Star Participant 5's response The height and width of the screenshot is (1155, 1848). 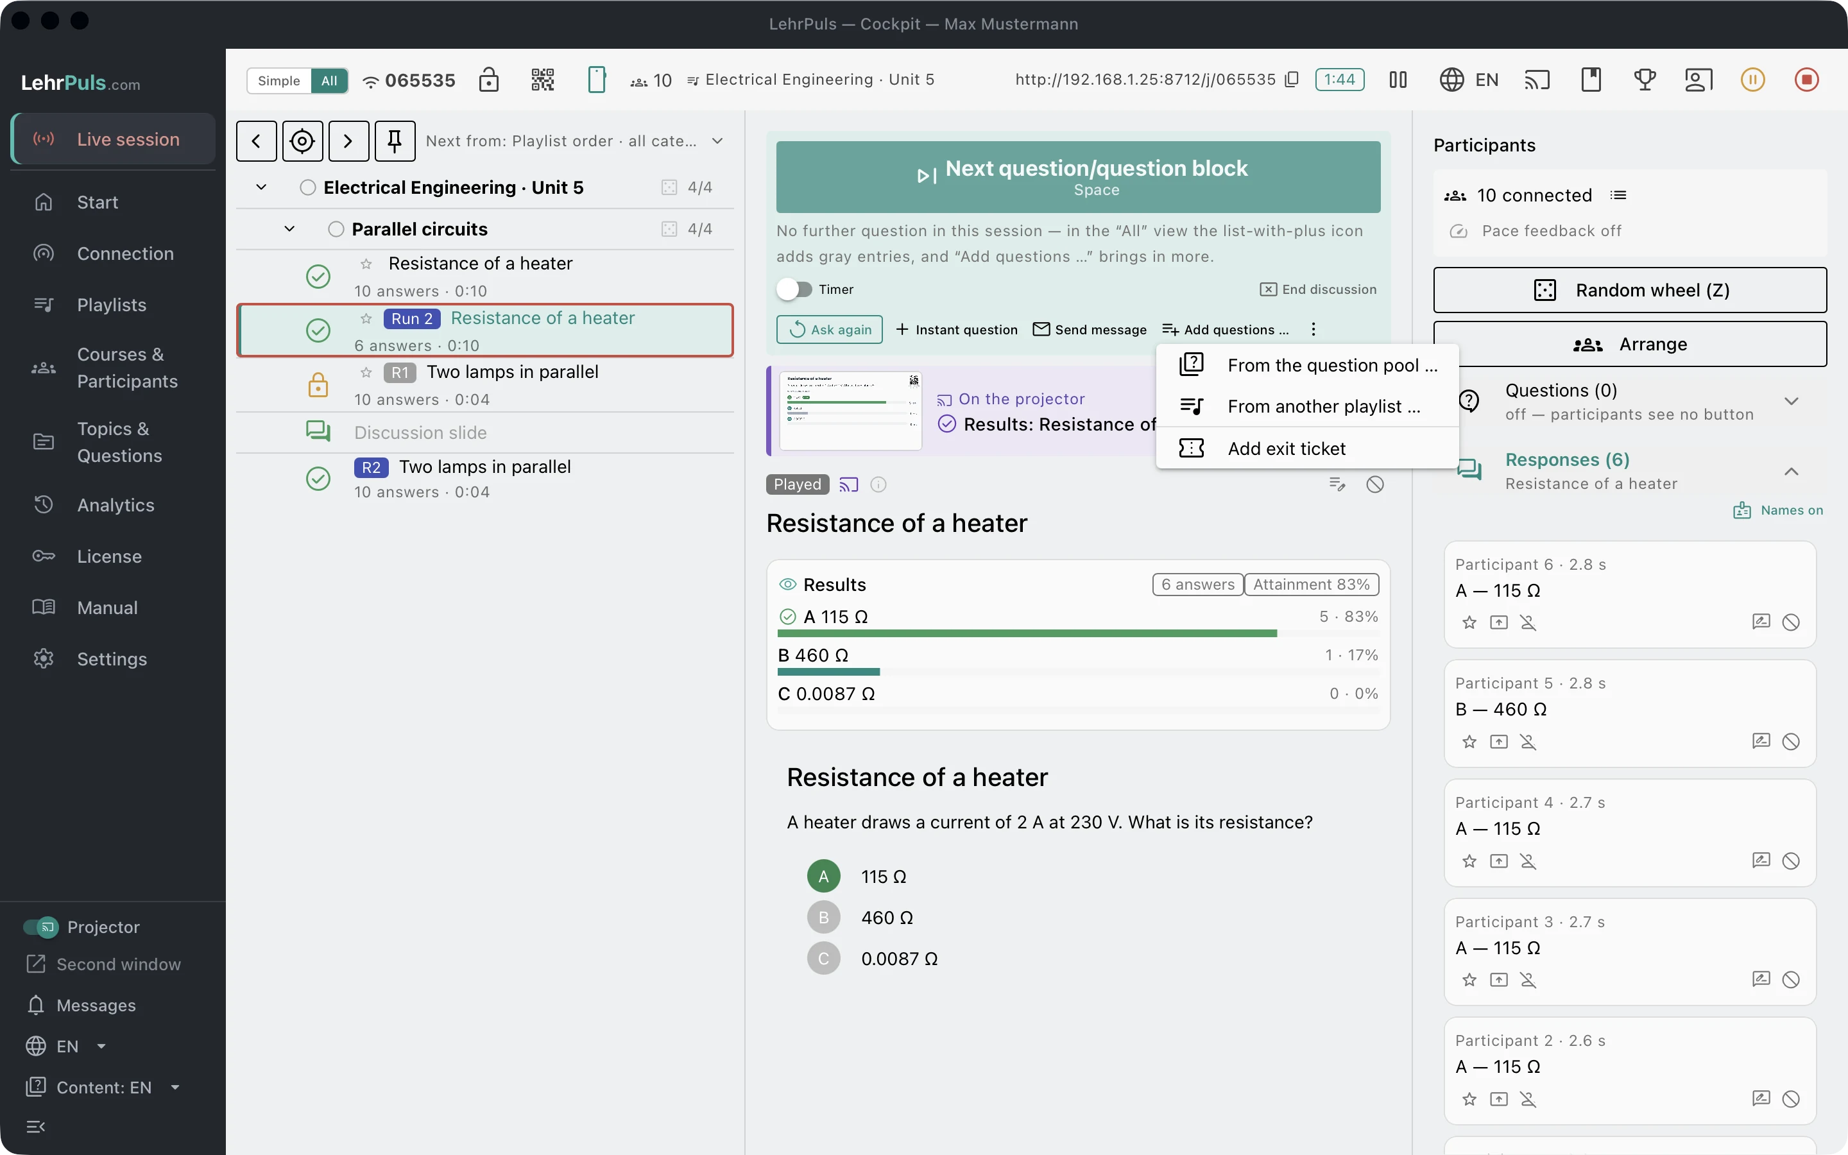[x=1469, y=742]
